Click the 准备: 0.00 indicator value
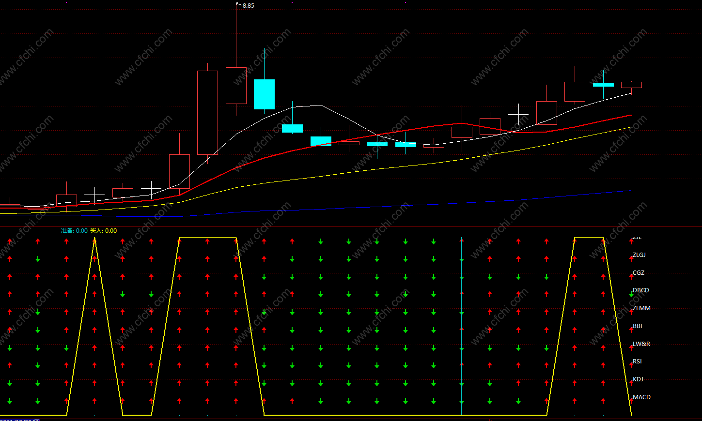This screenshot has width=702, height=421. pyautogui.click(x=74, y=231)
